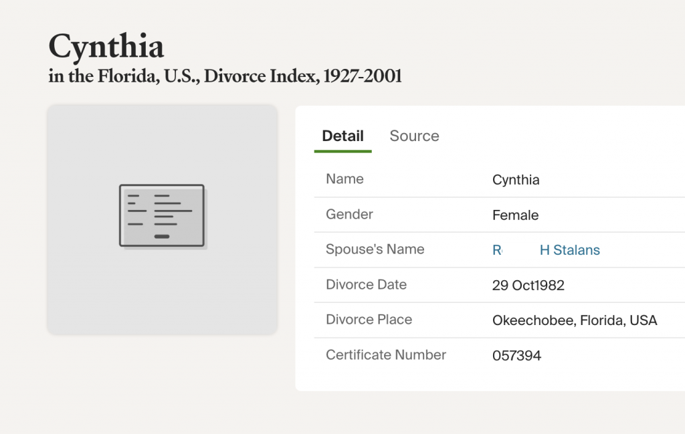Select the Divorce Place label
685x434 pixels.
369,319
